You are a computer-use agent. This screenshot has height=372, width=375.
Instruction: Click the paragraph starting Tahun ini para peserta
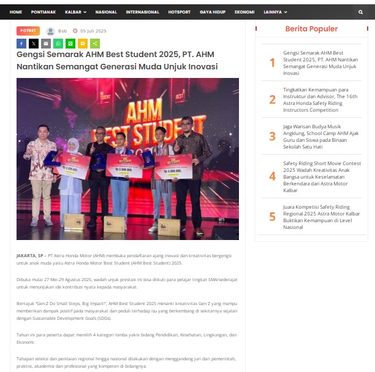click(x=126, y=338)
